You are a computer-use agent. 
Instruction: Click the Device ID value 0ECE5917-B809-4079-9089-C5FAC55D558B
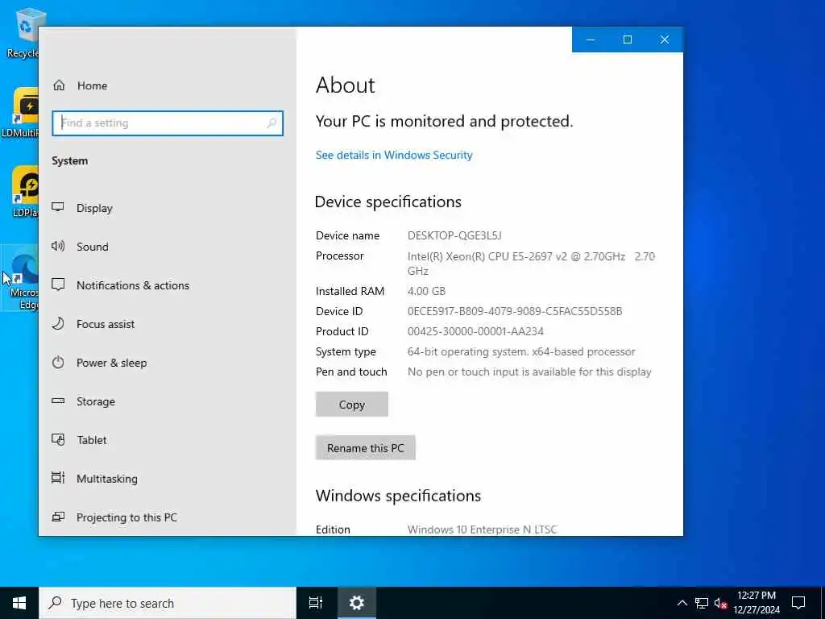click(515, 311)
